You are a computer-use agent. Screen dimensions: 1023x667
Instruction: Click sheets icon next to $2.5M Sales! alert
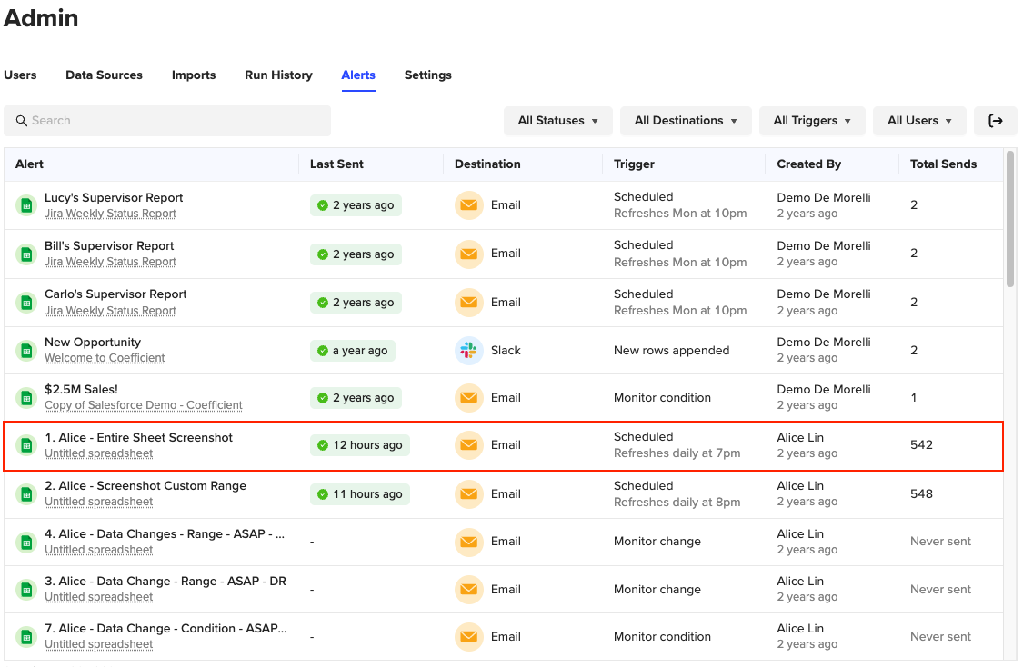click(x=26, y=398)
